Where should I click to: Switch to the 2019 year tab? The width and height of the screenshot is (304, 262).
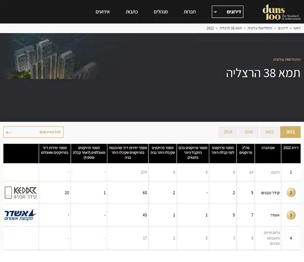click(x=228, y=132)
